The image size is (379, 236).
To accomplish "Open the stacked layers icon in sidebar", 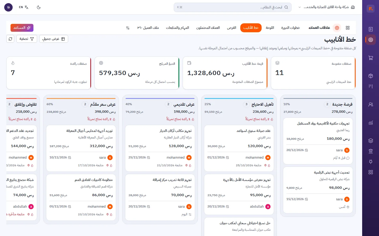I will click(x=371, y=141).
